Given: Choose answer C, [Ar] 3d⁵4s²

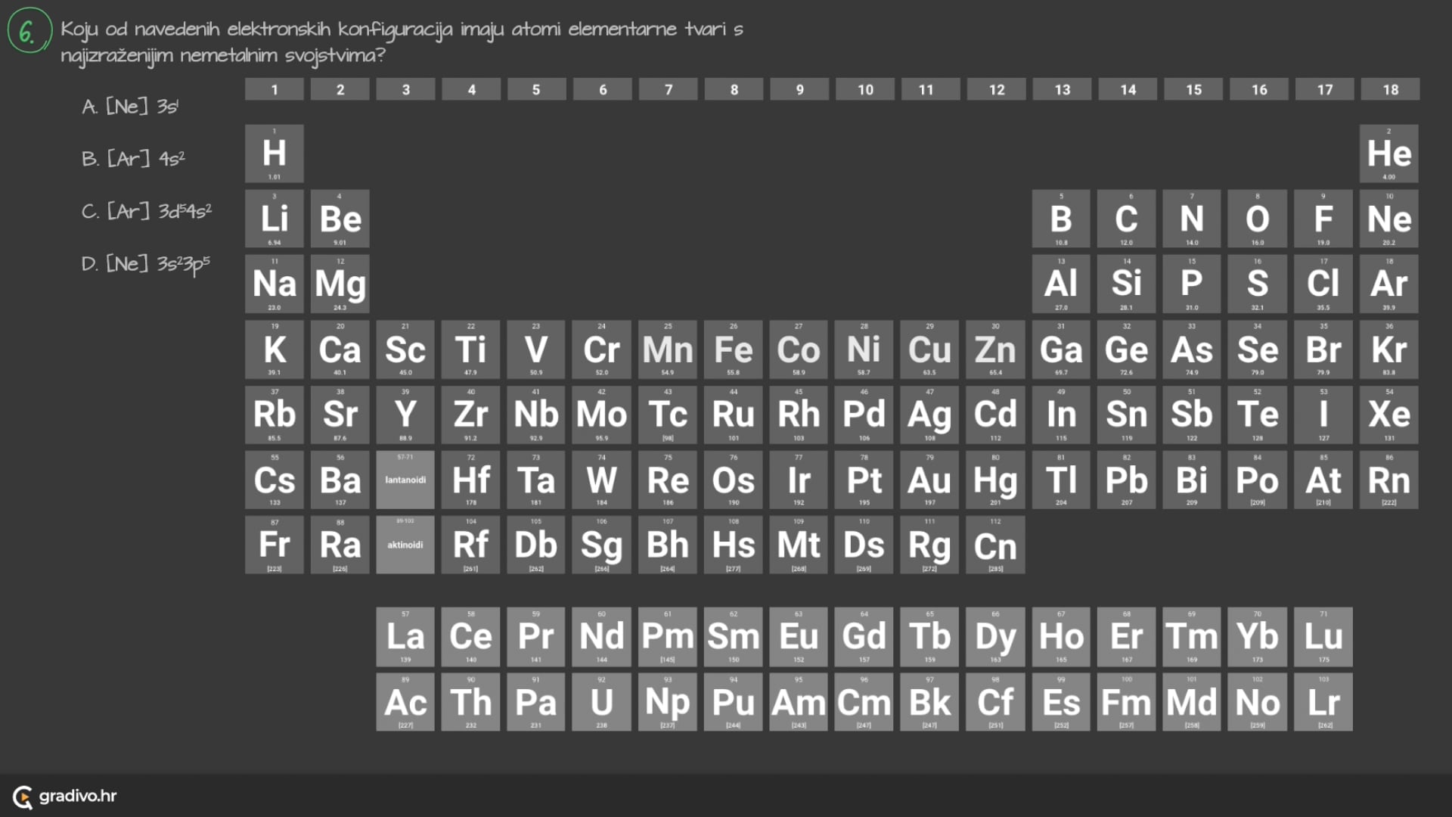Looking at the screenshot, I should tap(147, 211).
